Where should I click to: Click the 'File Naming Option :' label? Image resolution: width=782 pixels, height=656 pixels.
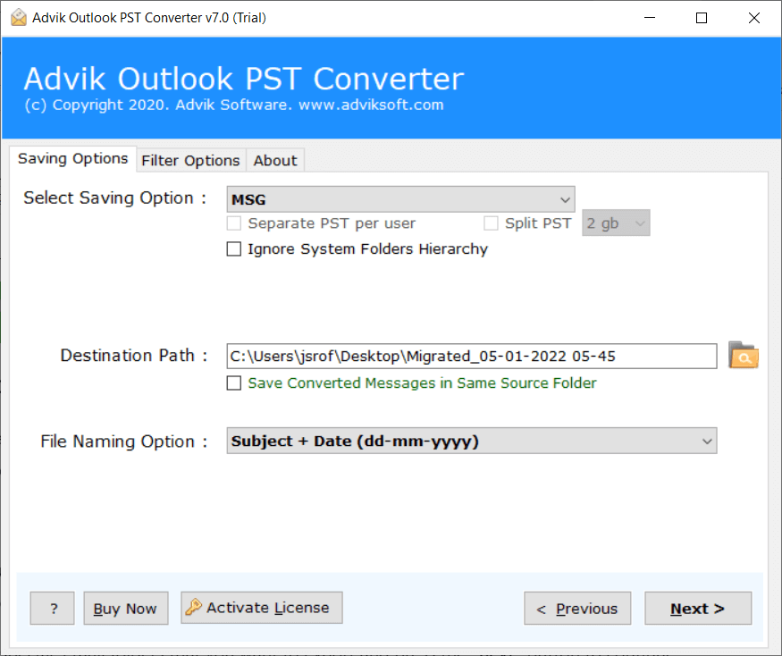pos(123,442)
